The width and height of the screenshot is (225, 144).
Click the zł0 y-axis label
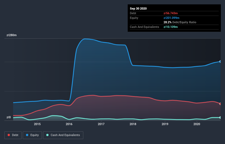click(x=8, y=117)
